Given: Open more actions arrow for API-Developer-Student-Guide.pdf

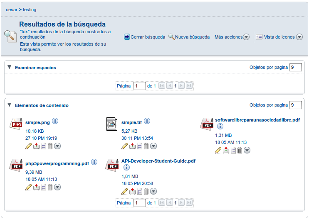Looking at the screenshot, I should tap(153, 191).
